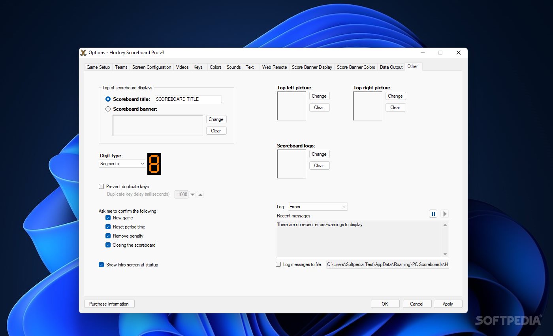Viewport: 553px width, 336px height.
Task: Click up arrow of recent messages scrollbar
Action: point(445,225)
